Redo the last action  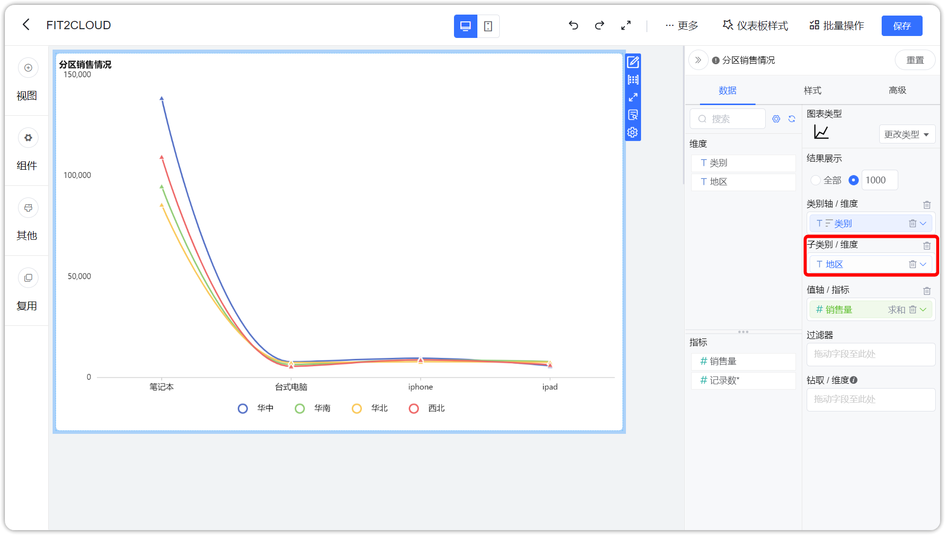[x=600, y=25]
